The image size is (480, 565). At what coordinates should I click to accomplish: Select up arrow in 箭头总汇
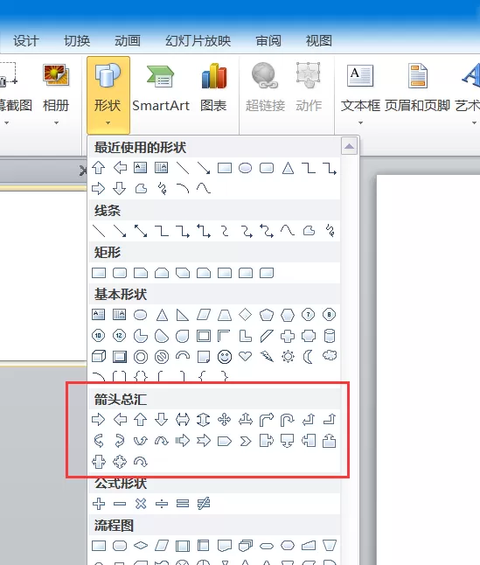(141, 420)
